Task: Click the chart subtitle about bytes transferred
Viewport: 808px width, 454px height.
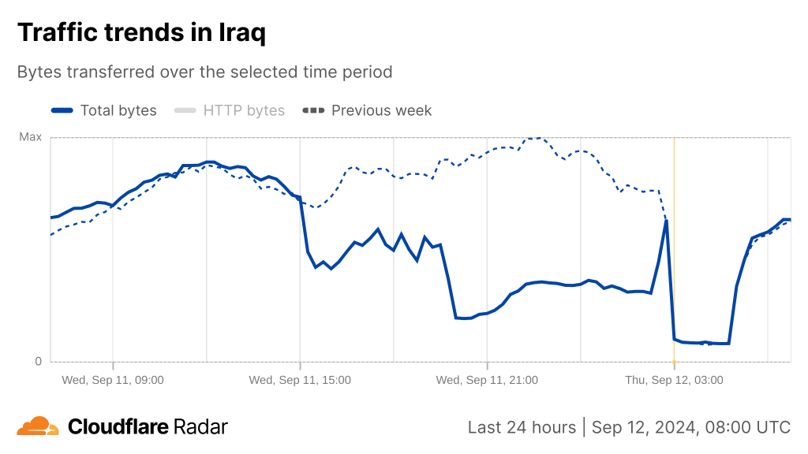Action: coord(205,72)
